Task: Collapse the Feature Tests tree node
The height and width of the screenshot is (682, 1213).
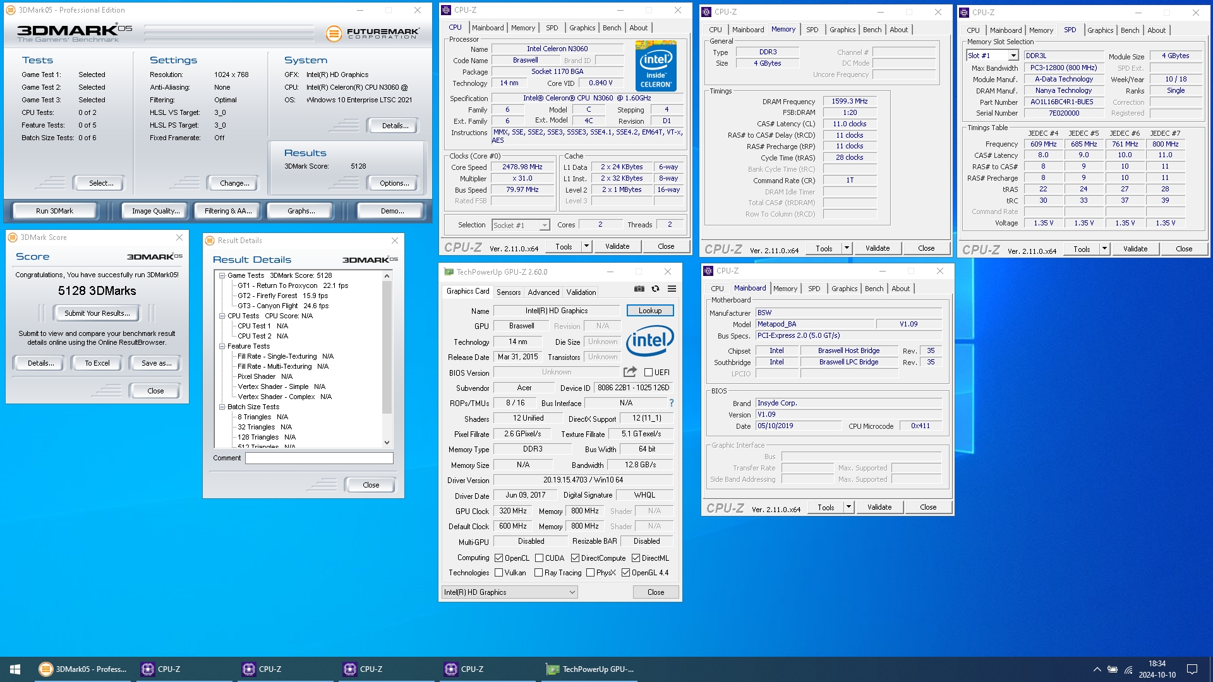Action: pyautogui.click(x=222, y=346)
